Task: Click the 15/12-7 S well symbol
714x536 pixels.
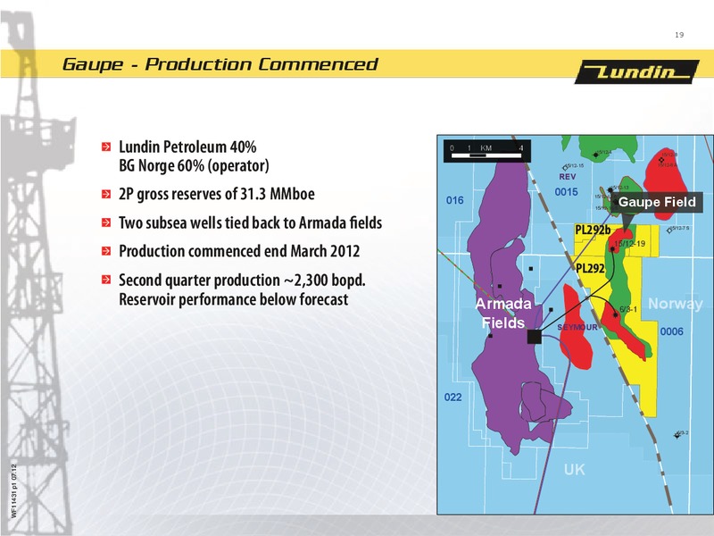Action: [x=669, y=230]
